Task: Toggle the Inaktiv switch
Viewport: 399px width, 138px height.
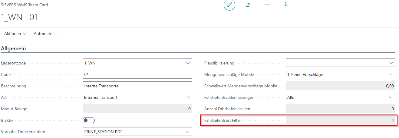Action: point(89,120)
